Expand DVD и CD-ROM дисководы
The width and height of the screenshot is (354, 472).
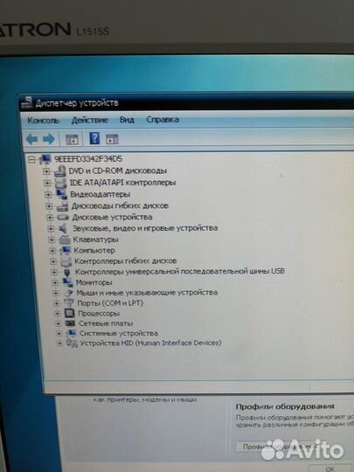point(46,171)
